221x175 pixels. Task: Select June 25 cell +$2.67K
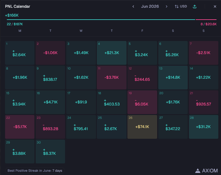click(112, 127)
